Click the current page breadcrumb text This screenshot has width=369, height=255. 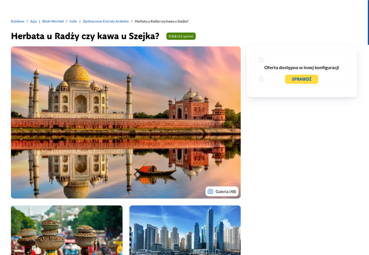pos(161,21)
